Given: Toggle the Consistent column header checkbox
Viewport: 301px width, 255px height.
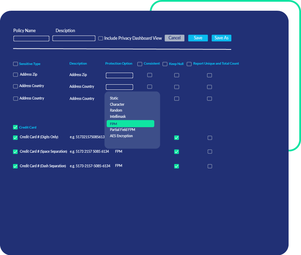Looking at the screenshot, I should [x=139, y=64].
